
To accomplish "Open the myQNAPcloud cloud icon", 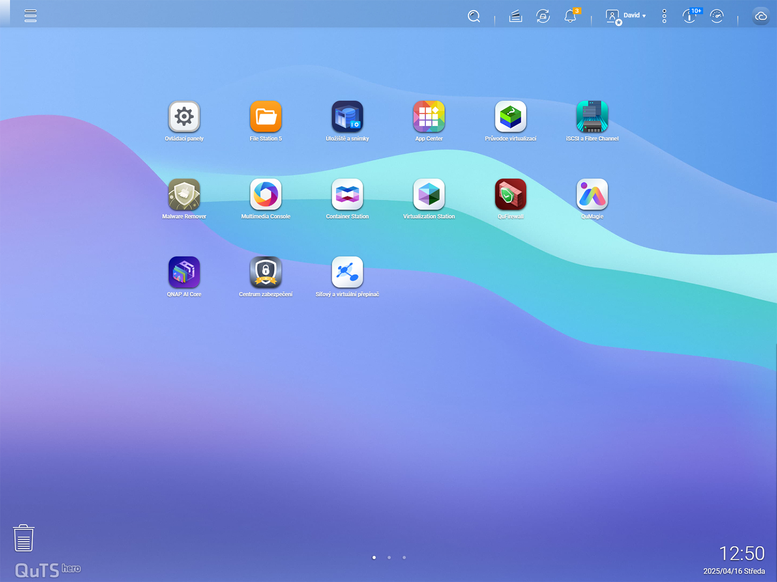I will [x=761, y=16].
